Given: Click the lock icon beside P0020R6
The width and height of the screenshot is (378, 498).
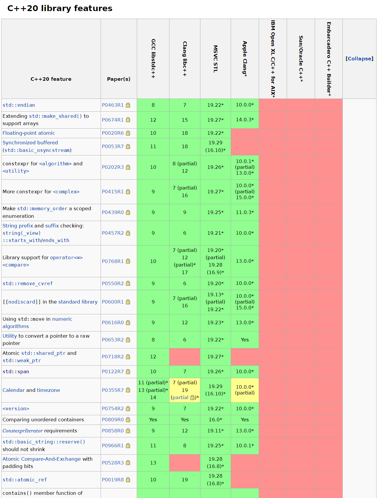Looking at the screenshot, I should point(128,133).
